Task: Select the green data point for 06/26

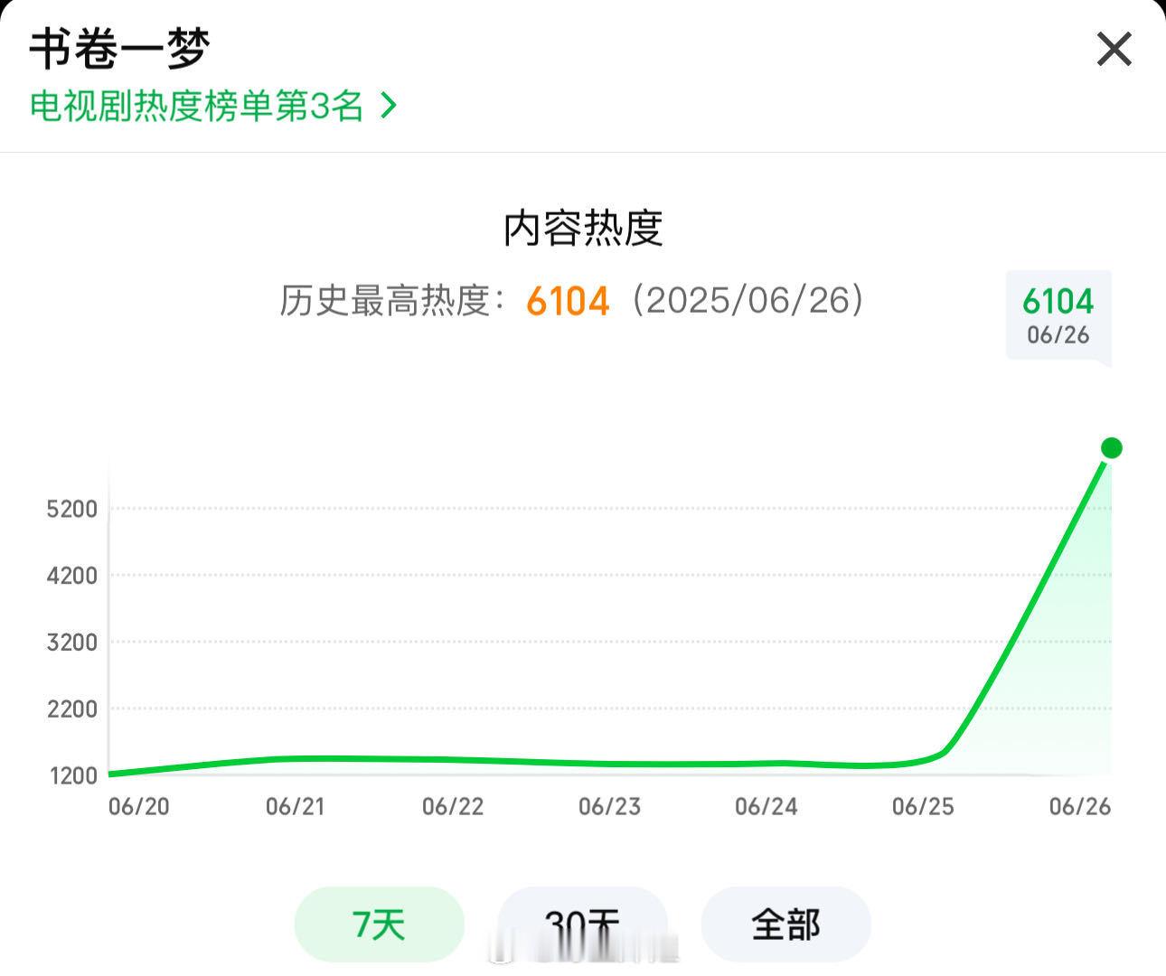Action: pos(1112,447)
